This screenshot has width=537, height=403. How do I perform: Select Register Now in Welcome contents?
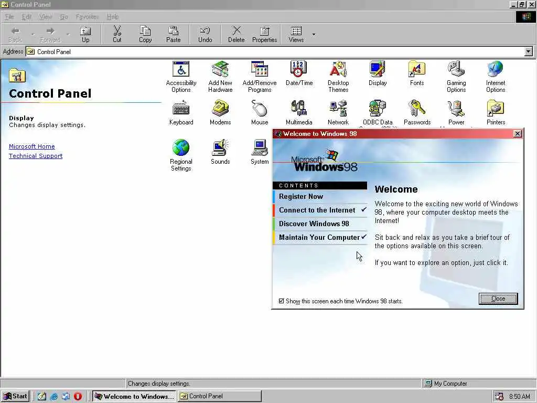tap(320, 196)
